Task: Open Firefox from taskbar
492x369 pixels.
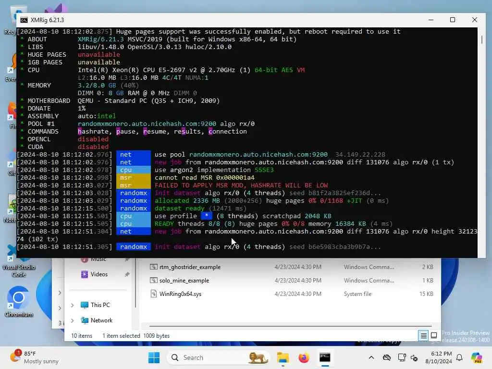Action: (304, 357)
